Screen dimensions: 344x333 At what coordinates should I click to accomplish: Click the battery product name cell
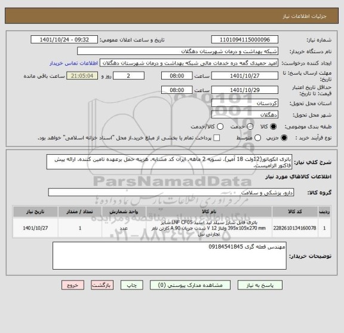coord(209,228)
